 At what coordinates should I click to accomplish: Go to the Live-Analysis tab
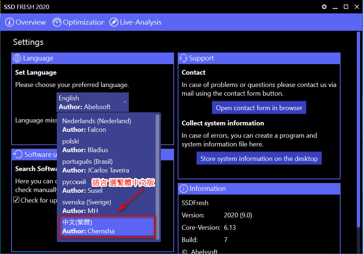[135, 22]
